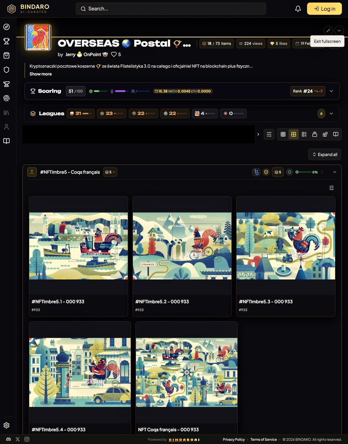Open the library books sidebar icon
The height and width of the screenshot is (444, 348).
[x=6, y=112]
